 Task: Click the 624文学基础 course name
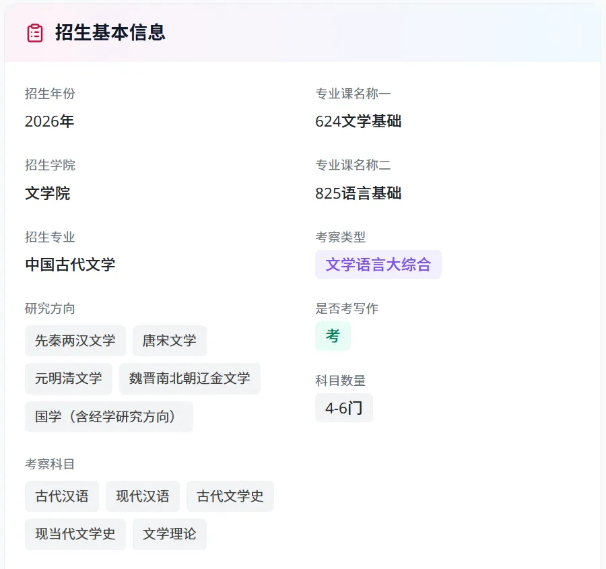pyautogui.click(x=358, y=122)
